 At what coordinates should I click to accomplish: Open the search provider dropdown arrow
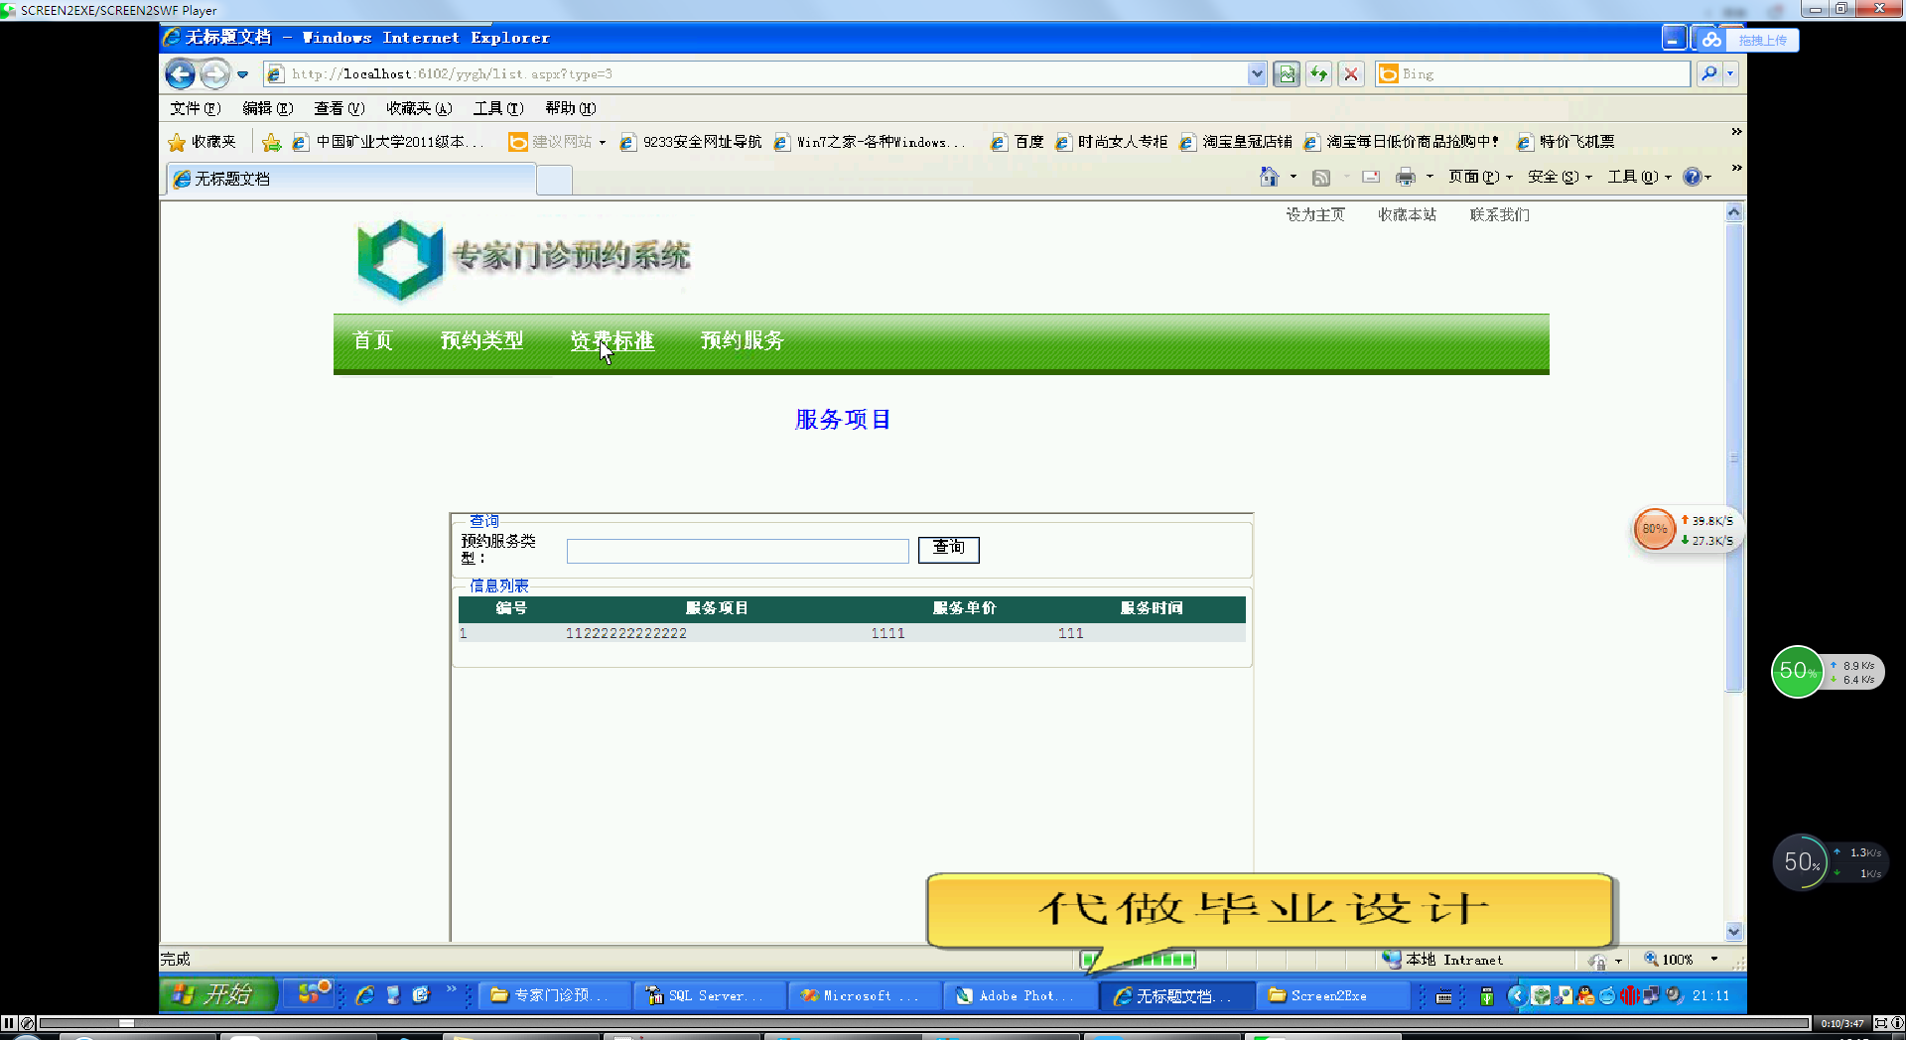point(1730,74)
